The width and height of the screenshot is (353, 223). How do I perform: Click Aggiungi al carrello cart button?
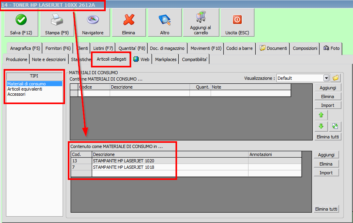tap(201, 22)
